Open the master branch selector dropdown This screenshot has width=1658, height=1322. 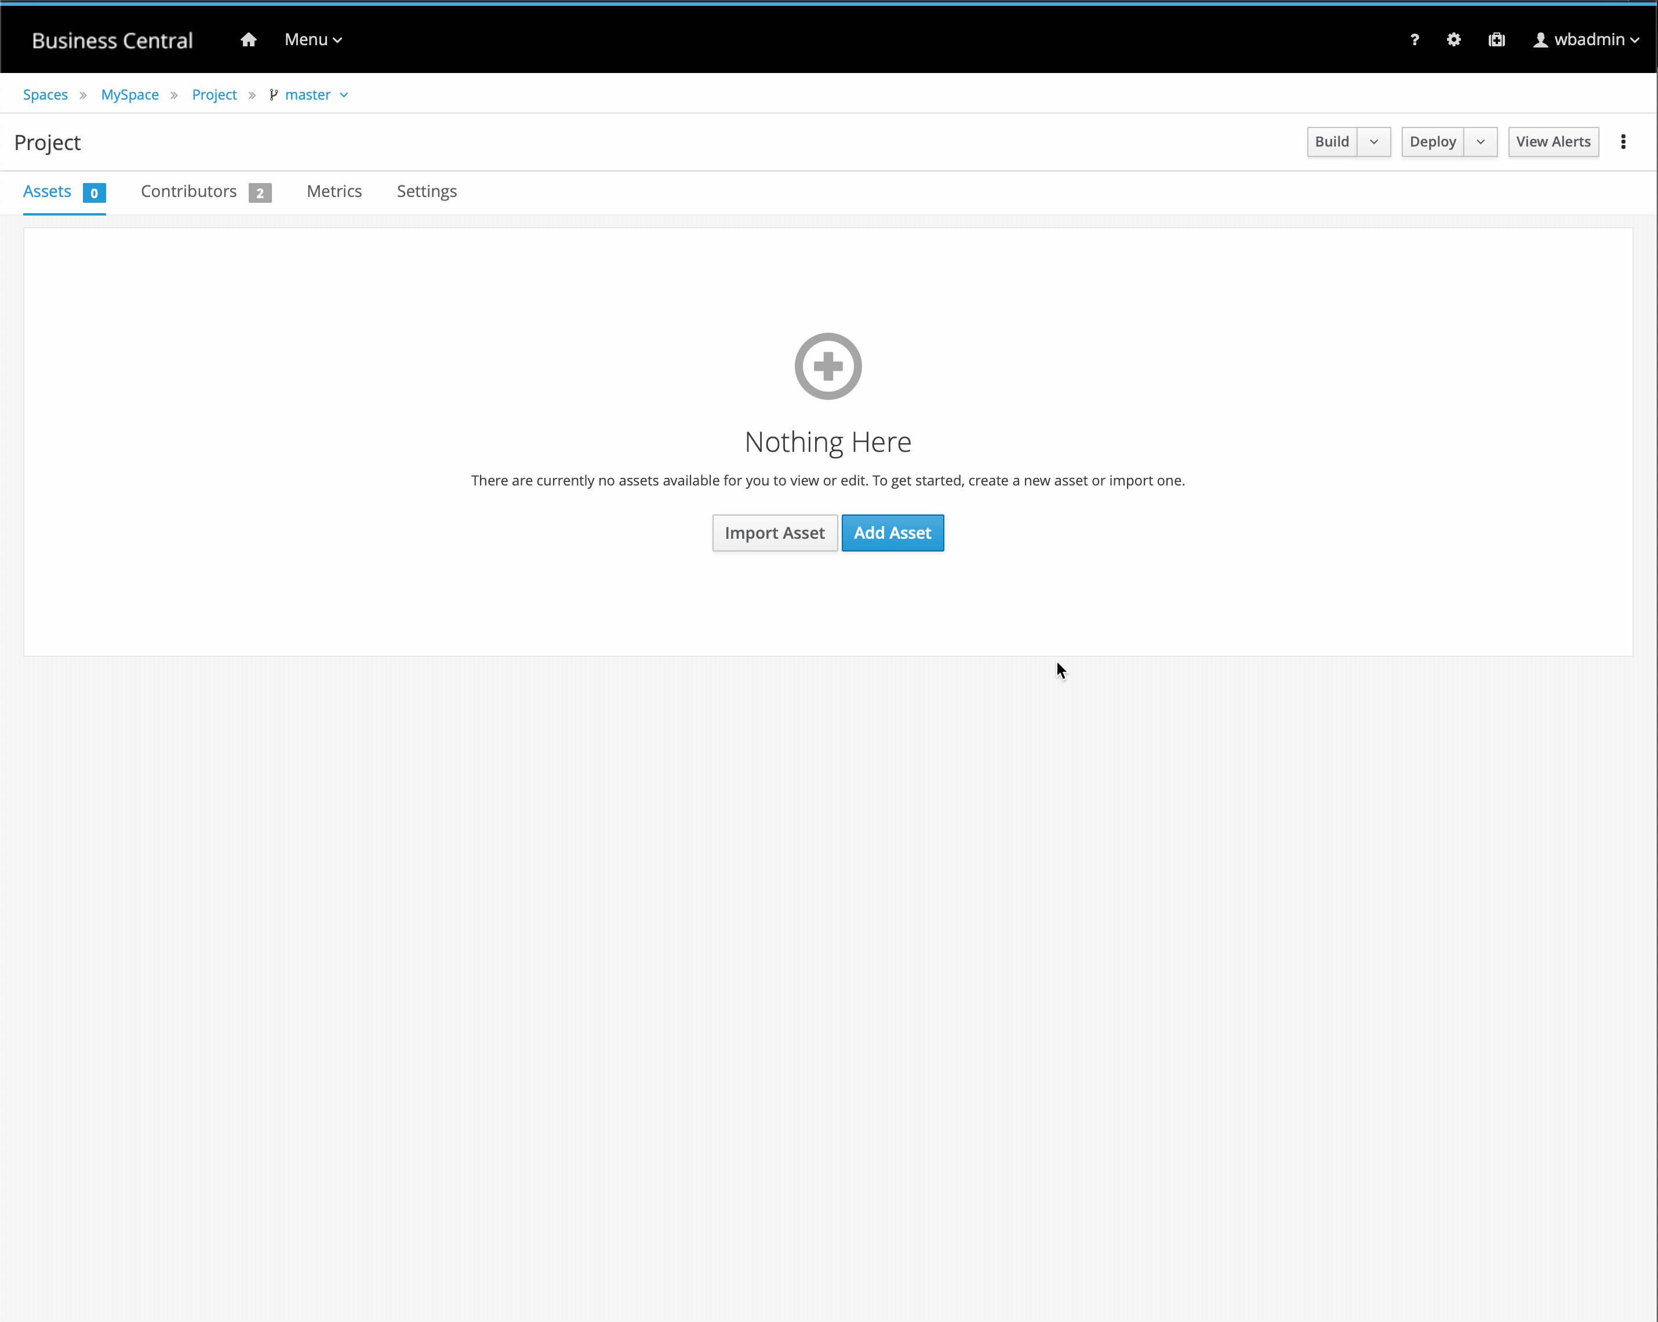click(344, 94)
